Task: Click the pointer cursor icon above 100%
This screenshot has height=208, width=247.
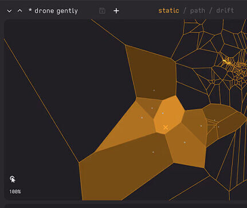Action: coord(13,179)
